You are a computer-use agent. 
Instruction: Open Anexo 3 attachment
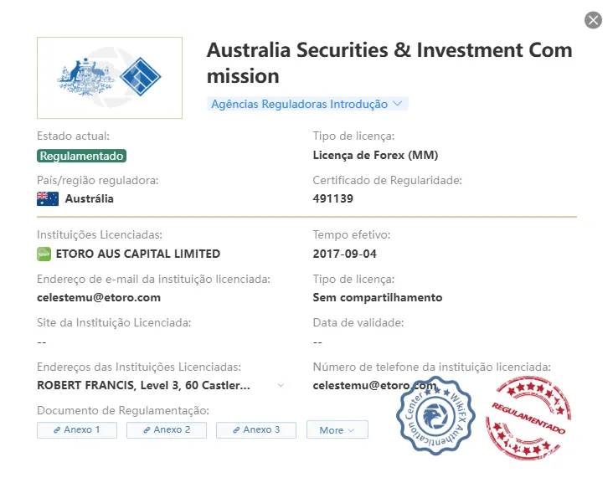tap(256, 430)
